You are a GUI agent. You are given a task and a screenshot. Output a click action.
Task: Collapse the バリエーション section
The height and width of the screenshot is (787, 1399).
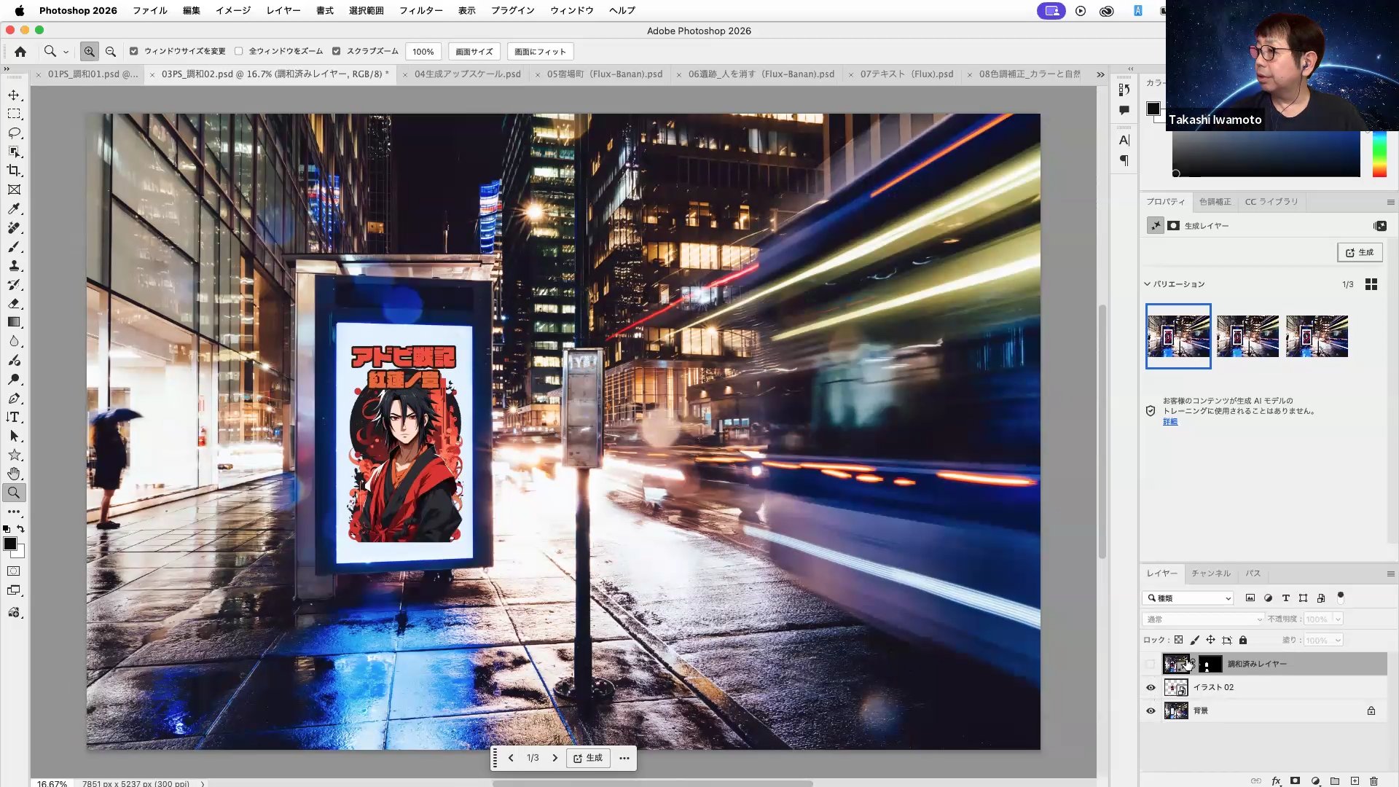(1147, 284)
